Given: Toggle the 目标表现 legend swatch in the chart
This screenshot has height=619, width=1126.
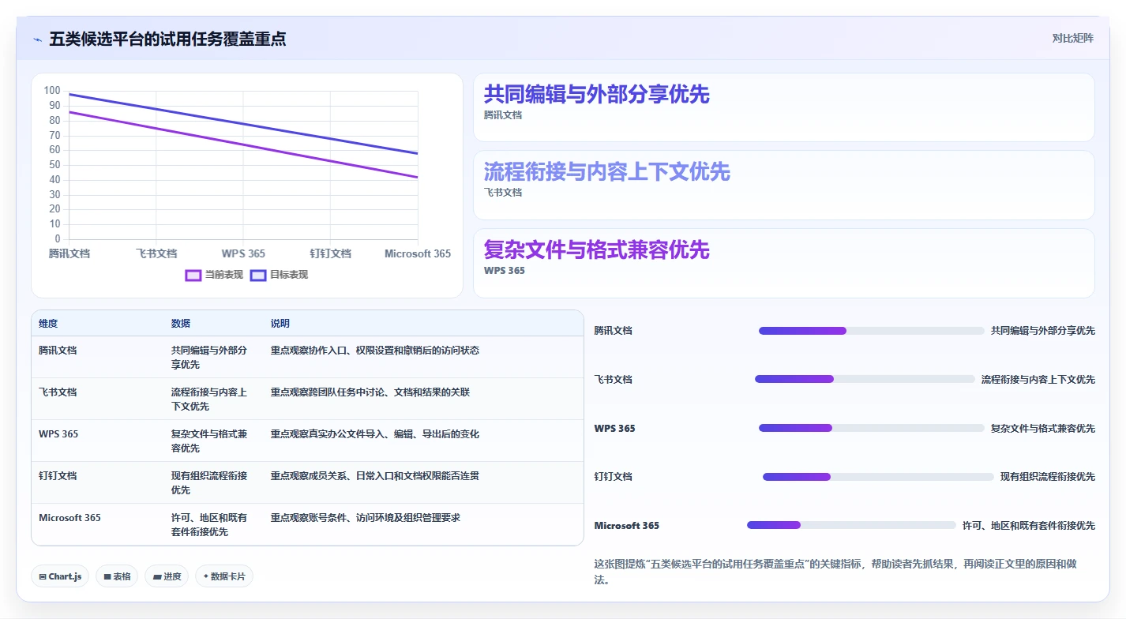Looking at the screenshot, I should point(258,275).
